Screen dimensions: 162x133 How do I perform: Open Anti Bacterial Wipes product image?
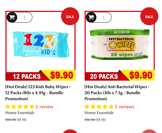pyautogui.click(x=120, y=44)
